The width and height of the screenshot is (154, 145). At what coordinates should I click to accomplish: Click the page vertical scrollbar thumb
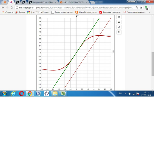[152, 64]
